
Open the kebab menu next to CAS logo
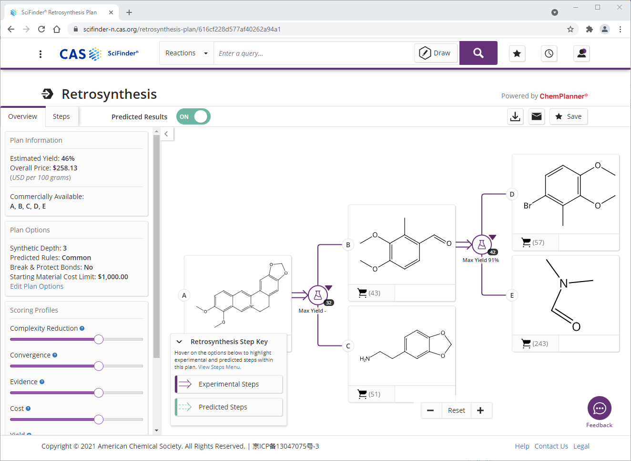[x=41, y=53]
